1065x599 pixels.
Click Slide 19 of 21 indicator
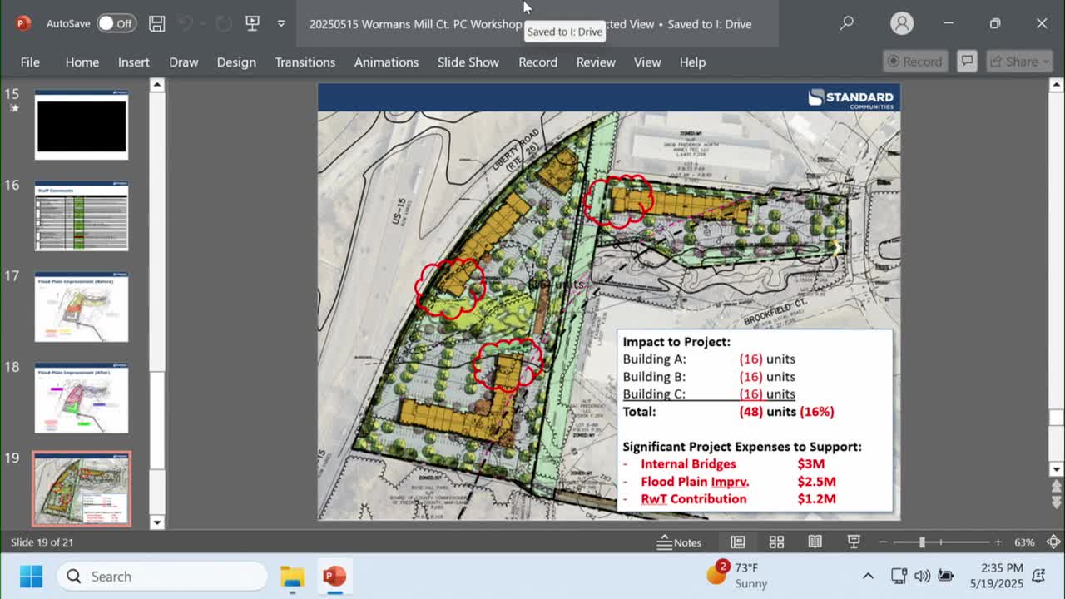(x=44, y=542)
